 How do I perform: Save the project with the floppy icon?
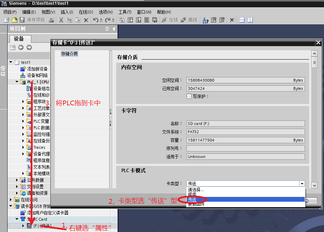pyautogui.click(x=22, y=20)
